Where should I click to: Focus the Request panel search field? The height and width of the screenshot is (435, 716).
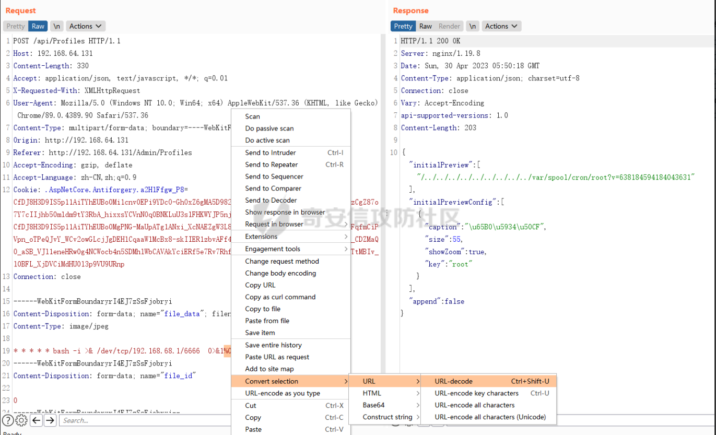(x=145, y=420)
